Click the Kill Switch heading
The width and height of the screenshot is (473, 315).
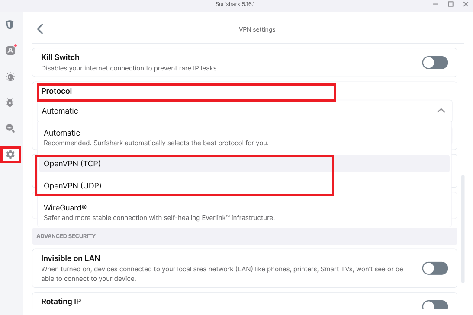(x=60, y=57)
